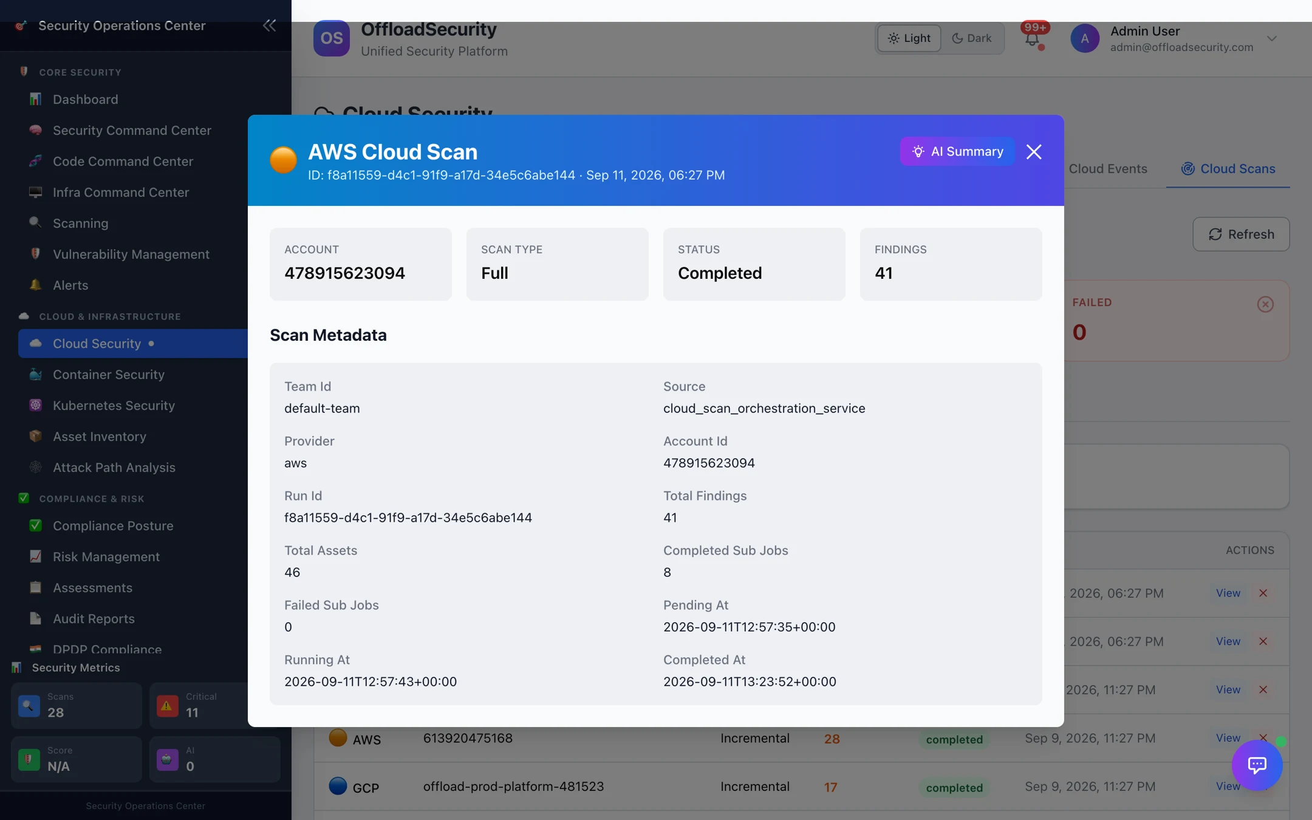
Task: Click the Run Id value f8a11559-d4c1
Action: (408, 518)
